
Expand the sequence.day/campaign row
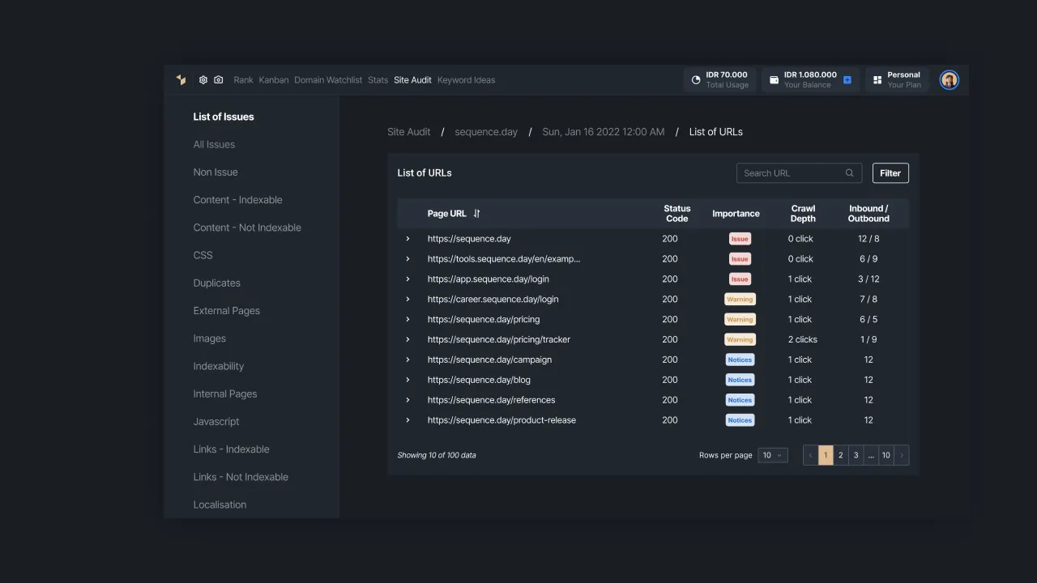408,360
